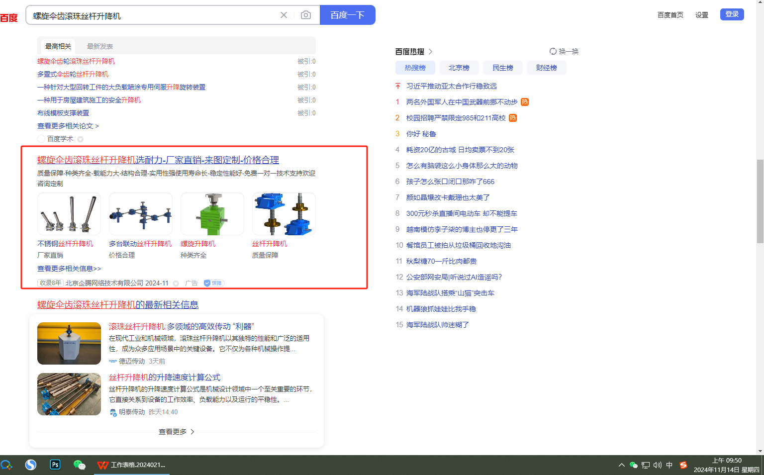
Task: Click the page vertical scrollbar thumb
Action: pyautogui.click(x=760, y=201)
